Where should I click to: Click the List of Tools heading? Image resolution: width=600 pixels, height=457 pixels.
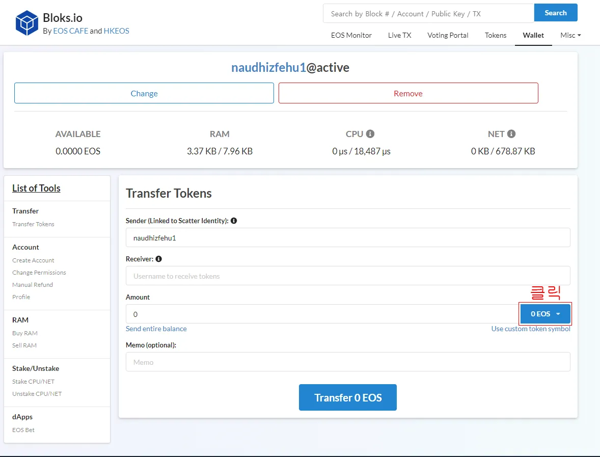point(36,189)
